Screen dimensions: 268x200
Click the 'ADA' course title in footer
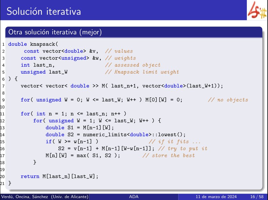point(134,196)
